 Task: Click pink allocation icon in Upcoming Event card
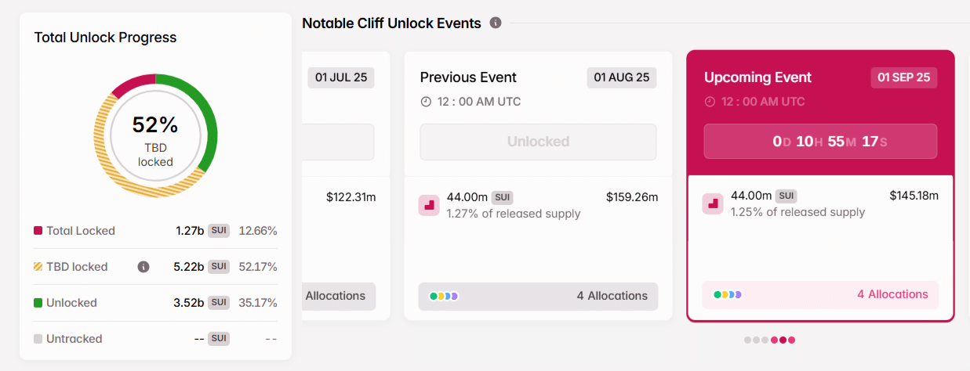pyautogui.click(x=713, y=204)
